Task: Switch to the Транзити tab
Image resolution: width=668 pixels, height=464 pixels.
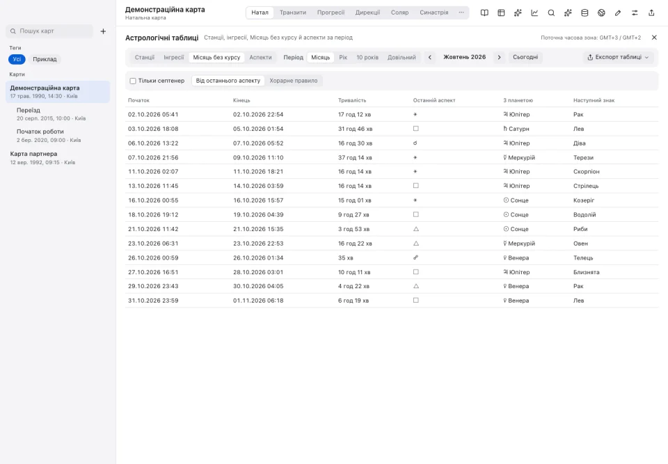Action: (293, 13)
